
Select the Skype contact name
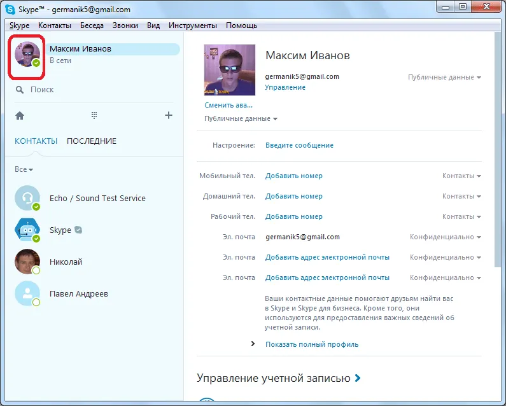60,230
